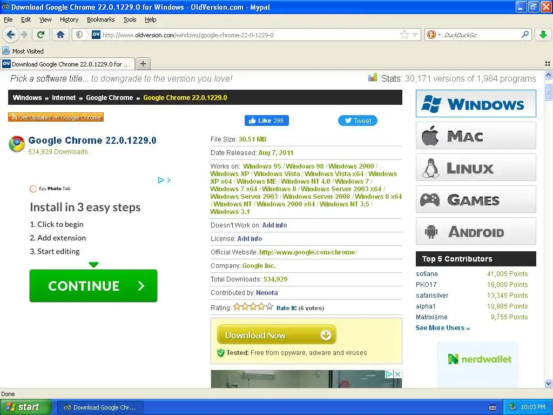Open the Google Inc. company link

[259, 266]
